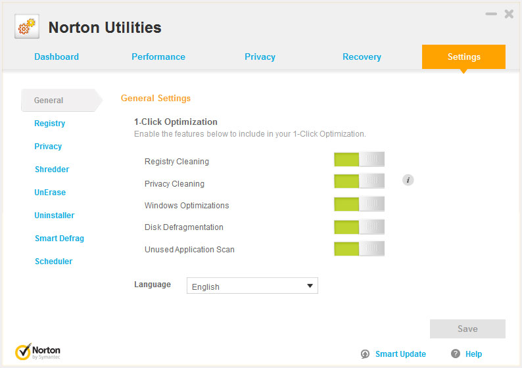Switch to the Dashboard tab

click(57, 57)
